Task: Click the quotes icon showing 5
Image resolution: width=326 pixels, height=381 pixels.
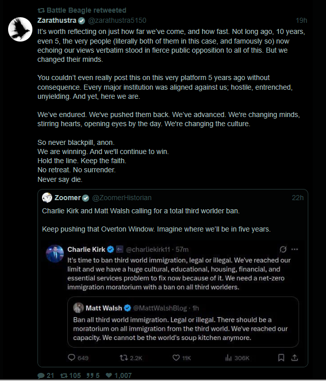Action: pyautogui.click(x=90, y=375)
